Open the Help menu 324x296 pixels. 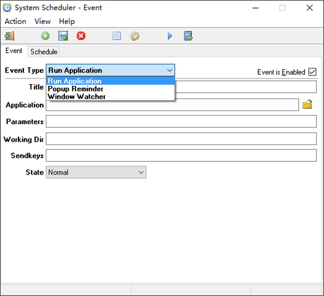point(67,21)
